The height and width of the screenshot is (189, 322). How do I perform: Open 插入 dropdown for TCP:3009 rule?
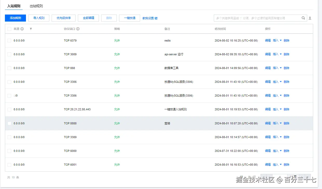(x=277, y=54)
